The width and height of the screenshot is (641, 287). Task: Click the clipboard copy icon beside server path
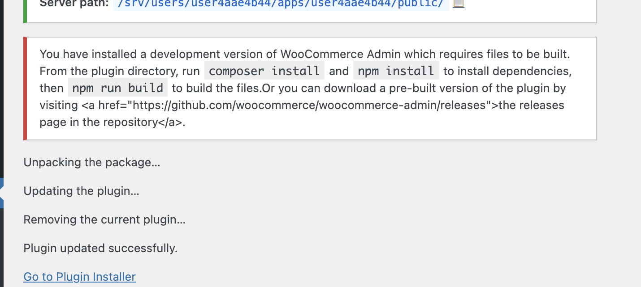pyautogui.click(x=459, y=4)
